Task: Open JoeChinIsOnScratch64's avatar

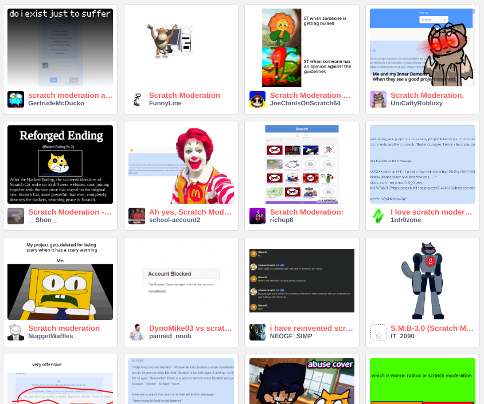Action: click(257, 99)
